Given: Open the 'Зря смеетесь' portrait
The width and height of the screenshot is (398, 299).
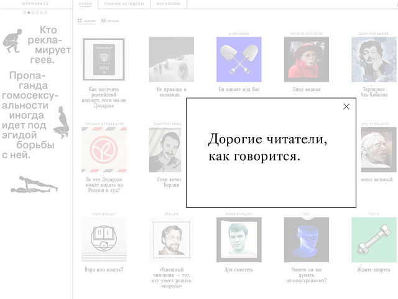Looking at the screenshot, I should (x=239, y=240).
